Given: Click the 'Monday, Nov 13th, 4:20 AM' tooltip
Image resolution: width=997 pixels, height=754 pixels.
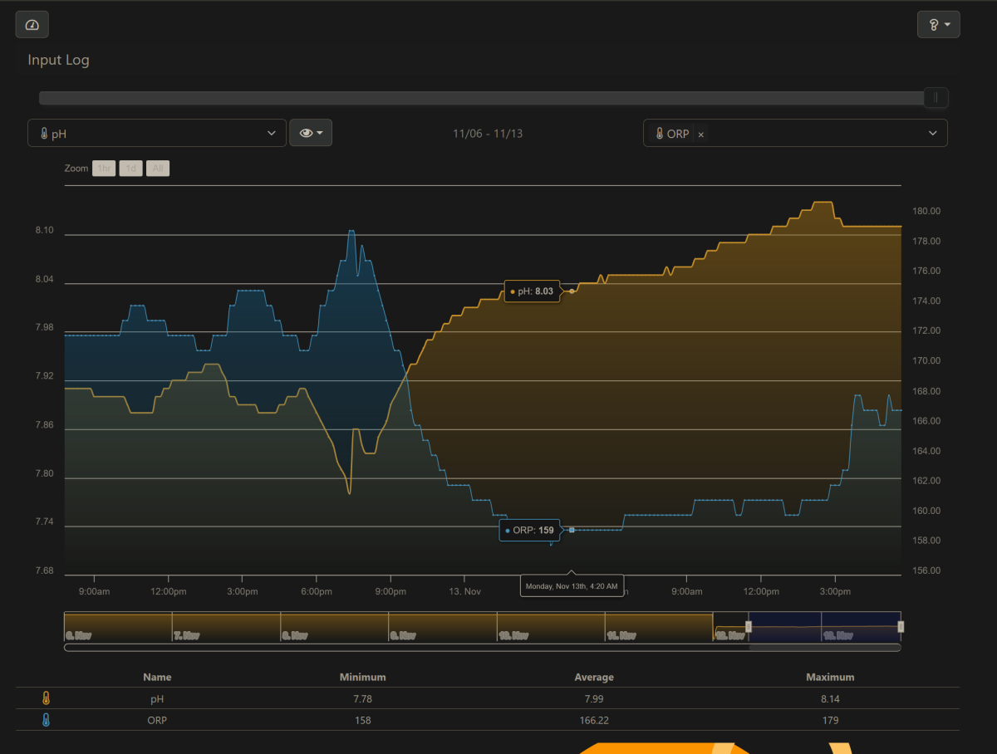Looking at the screenshot, I should coord(572,586).
